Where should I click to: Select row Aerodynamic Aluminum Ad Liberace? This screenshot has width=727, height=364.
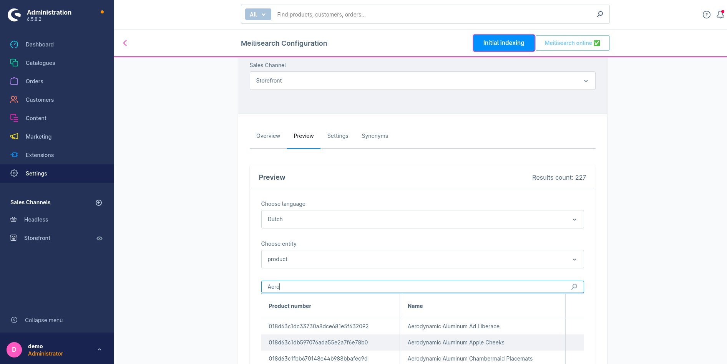[x=422, y=326]
